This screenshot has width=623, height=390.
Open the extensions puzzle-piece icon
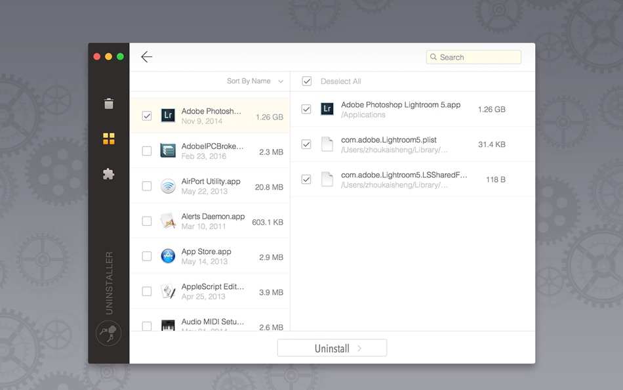tap(108, 174)
